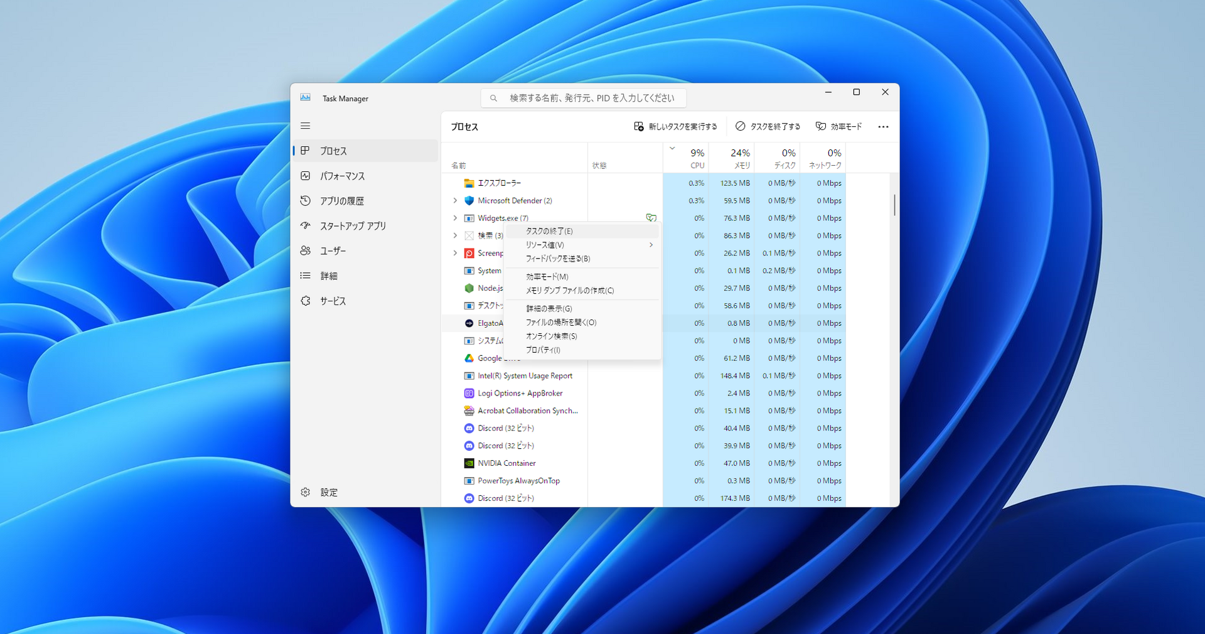
Task: Click the 効率モード leaf icon in toolbar
Action: point(820,126)
